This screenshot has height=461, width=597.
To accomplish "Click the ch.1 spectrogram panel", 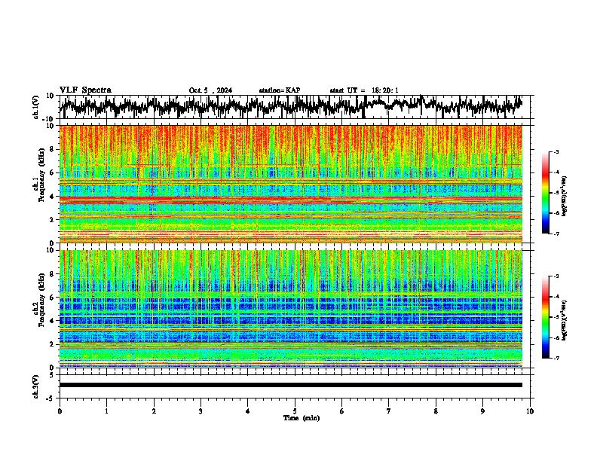I will (x=291, y=184).
